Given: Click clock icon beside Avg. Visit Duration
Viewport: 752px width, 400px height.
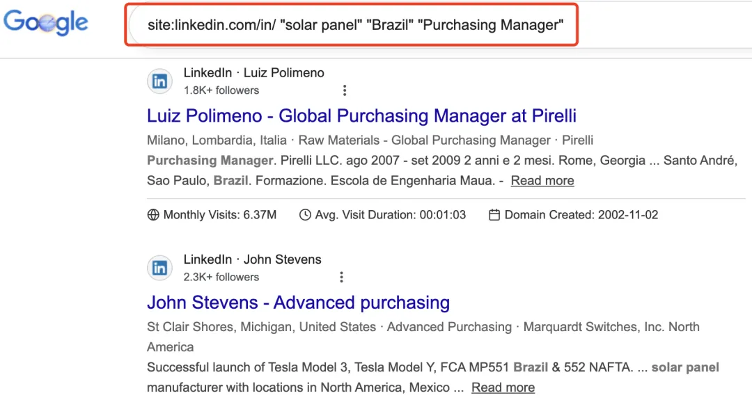Looking at the screenshot, I should click(305, 215).
